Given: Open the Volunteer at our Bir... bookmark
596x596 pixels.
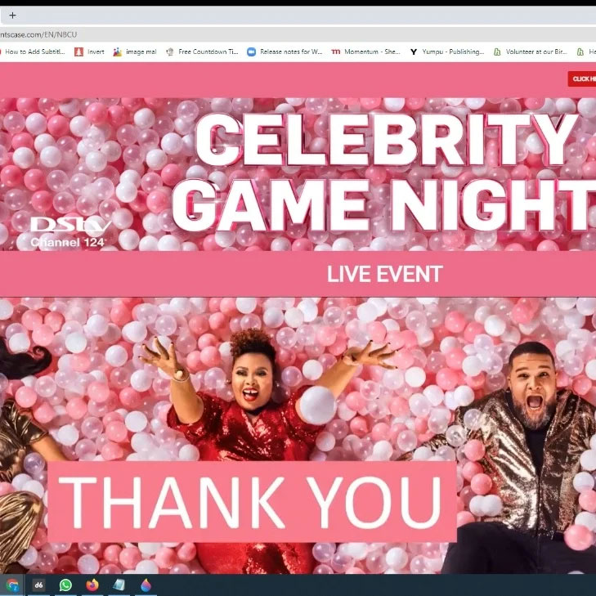Looking at the screenshot, I should pyautogui.click(x=531, y=52).
